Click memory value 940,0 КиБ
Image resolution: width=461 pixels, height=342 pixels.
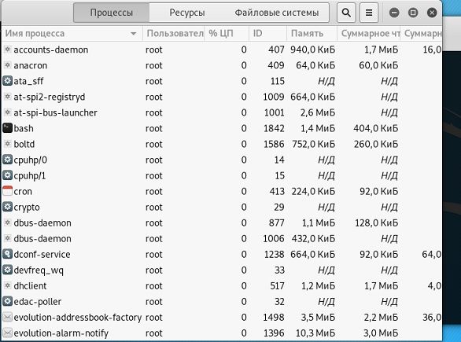313,50
